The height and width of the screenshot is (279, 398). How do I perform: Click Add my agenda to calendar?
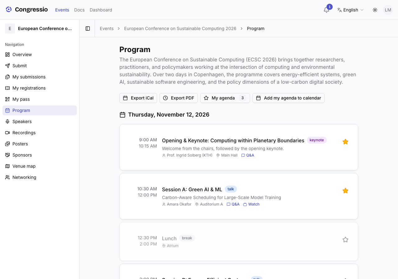289,98
